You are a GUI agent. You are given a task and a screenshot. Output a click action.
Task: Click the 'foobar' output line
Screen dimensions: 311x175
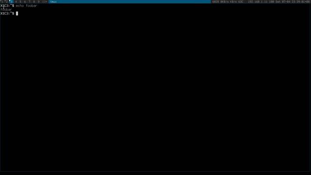[x=6, y=10]
